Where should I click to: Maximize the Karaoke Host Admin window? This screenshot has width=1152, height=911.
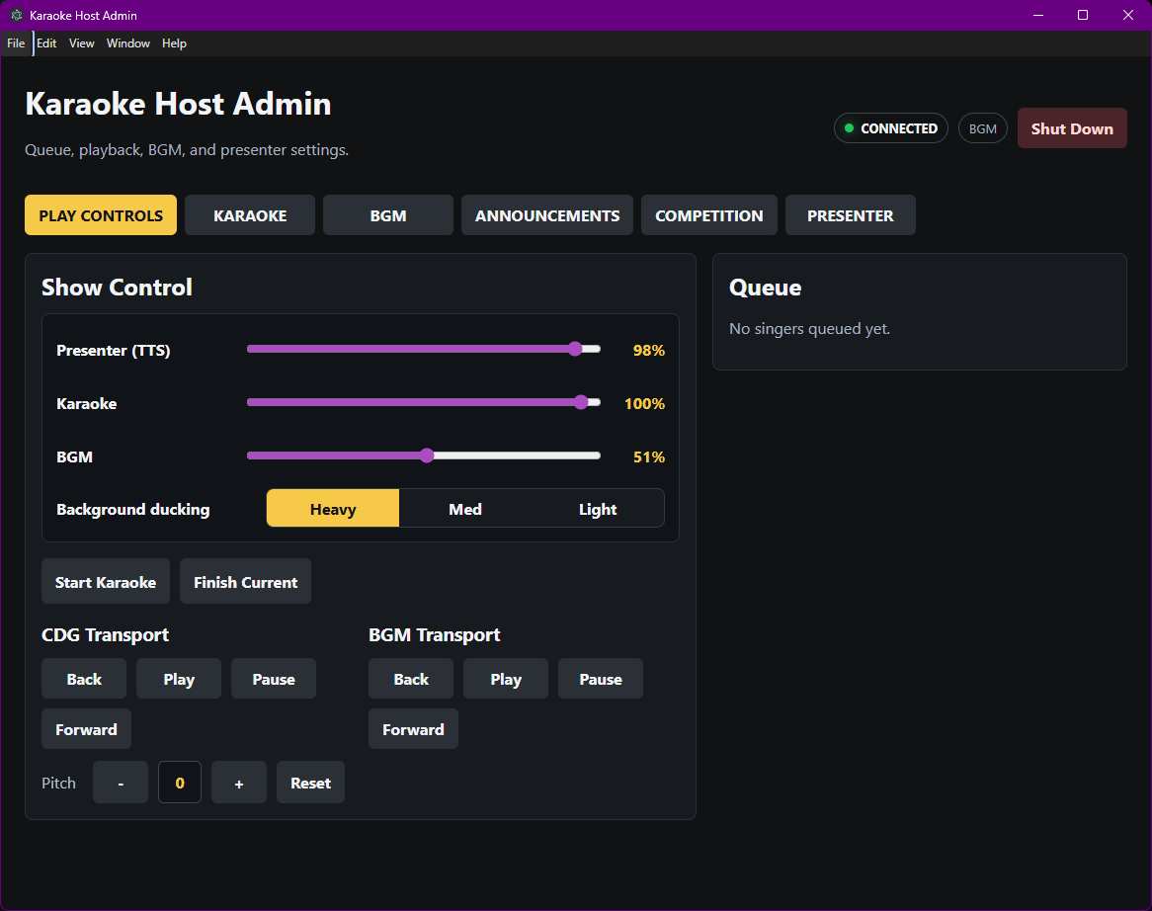(1083, 15)
